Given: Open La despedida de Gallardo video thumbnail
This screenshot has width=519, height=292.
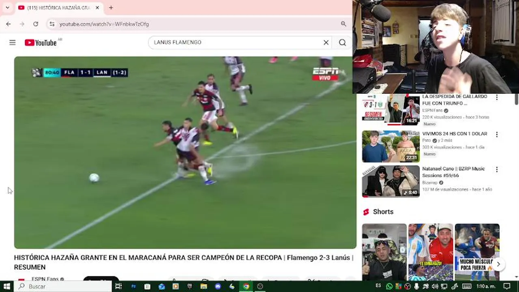Looking at the screenshot, I should (391, 110).
